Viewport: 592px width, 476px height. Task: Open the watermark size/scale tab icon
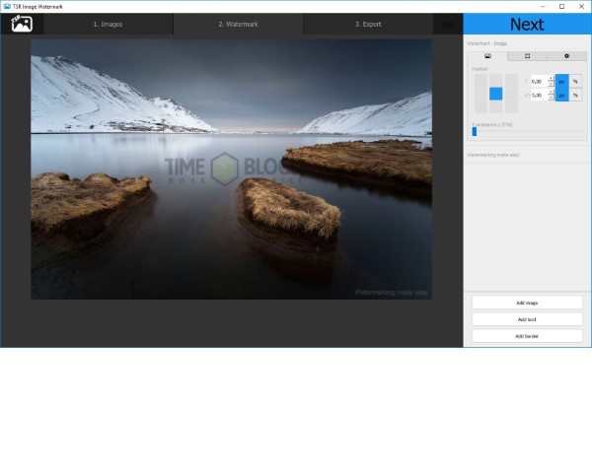(x=527, y=56)
